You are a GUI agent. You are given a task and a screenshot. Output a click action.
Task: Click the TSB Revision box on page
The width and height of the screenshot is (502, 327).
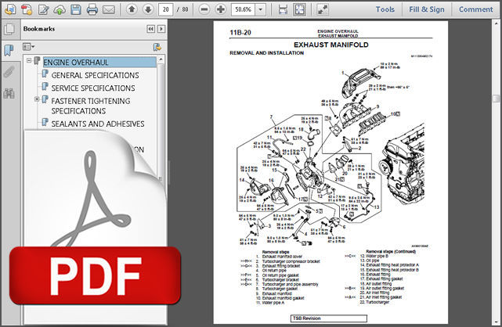[x=329, y=318]
